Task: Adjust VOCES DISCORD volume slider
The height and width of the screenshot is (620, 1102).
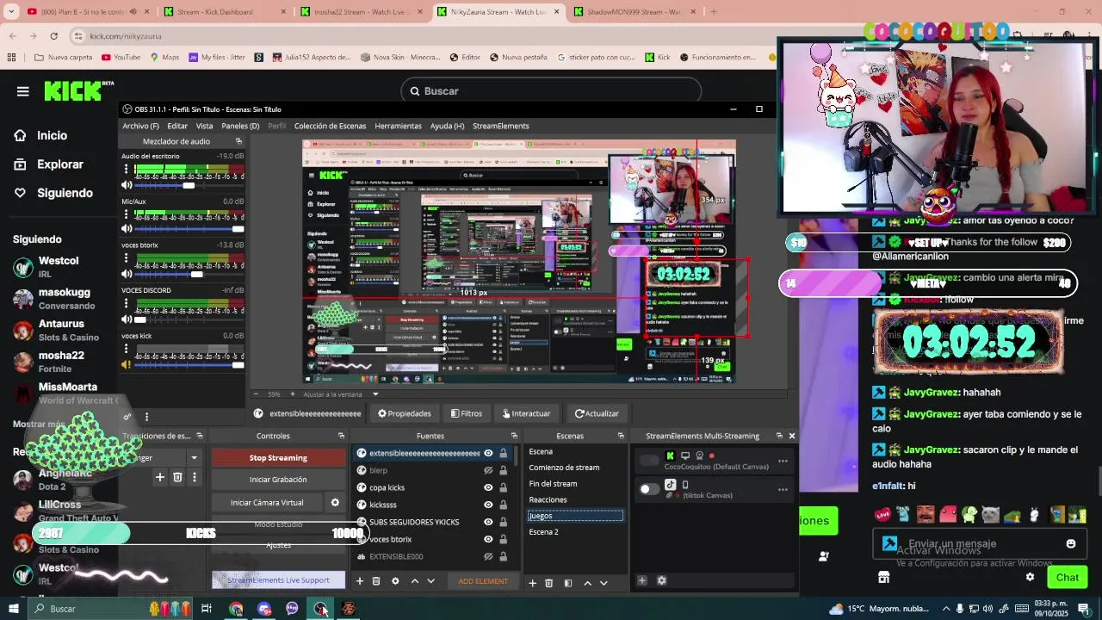Action: coord(189,319)
